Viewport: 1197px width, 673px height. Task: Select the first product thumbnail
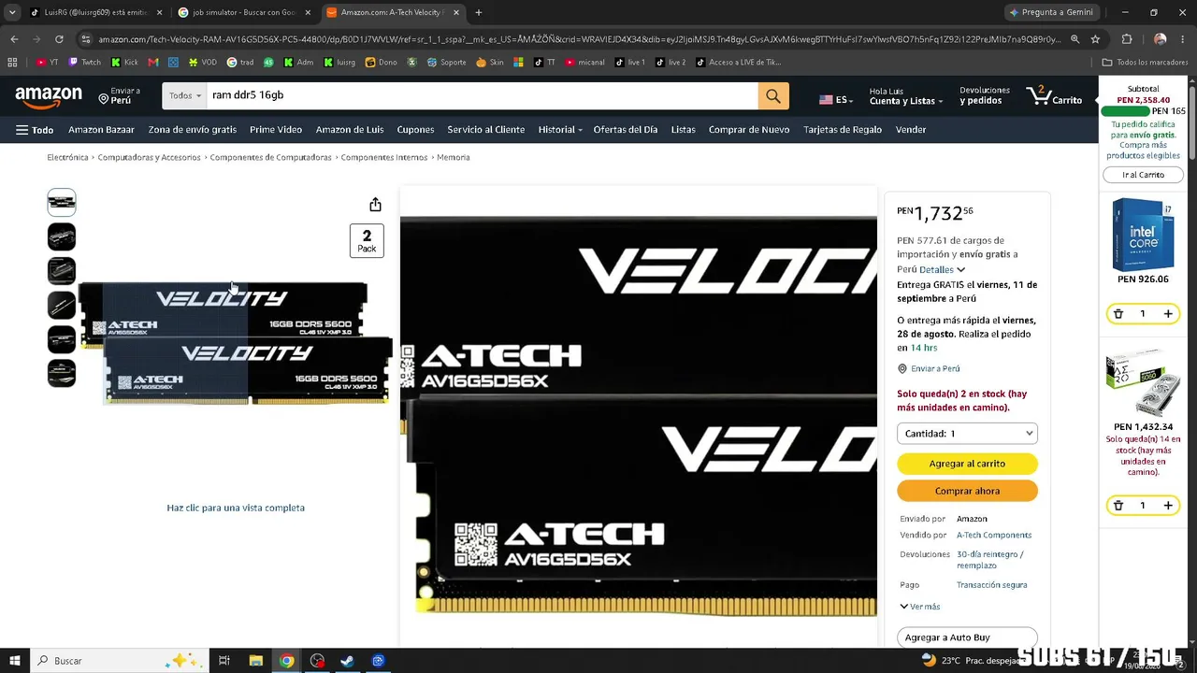(x=62, y=202)
